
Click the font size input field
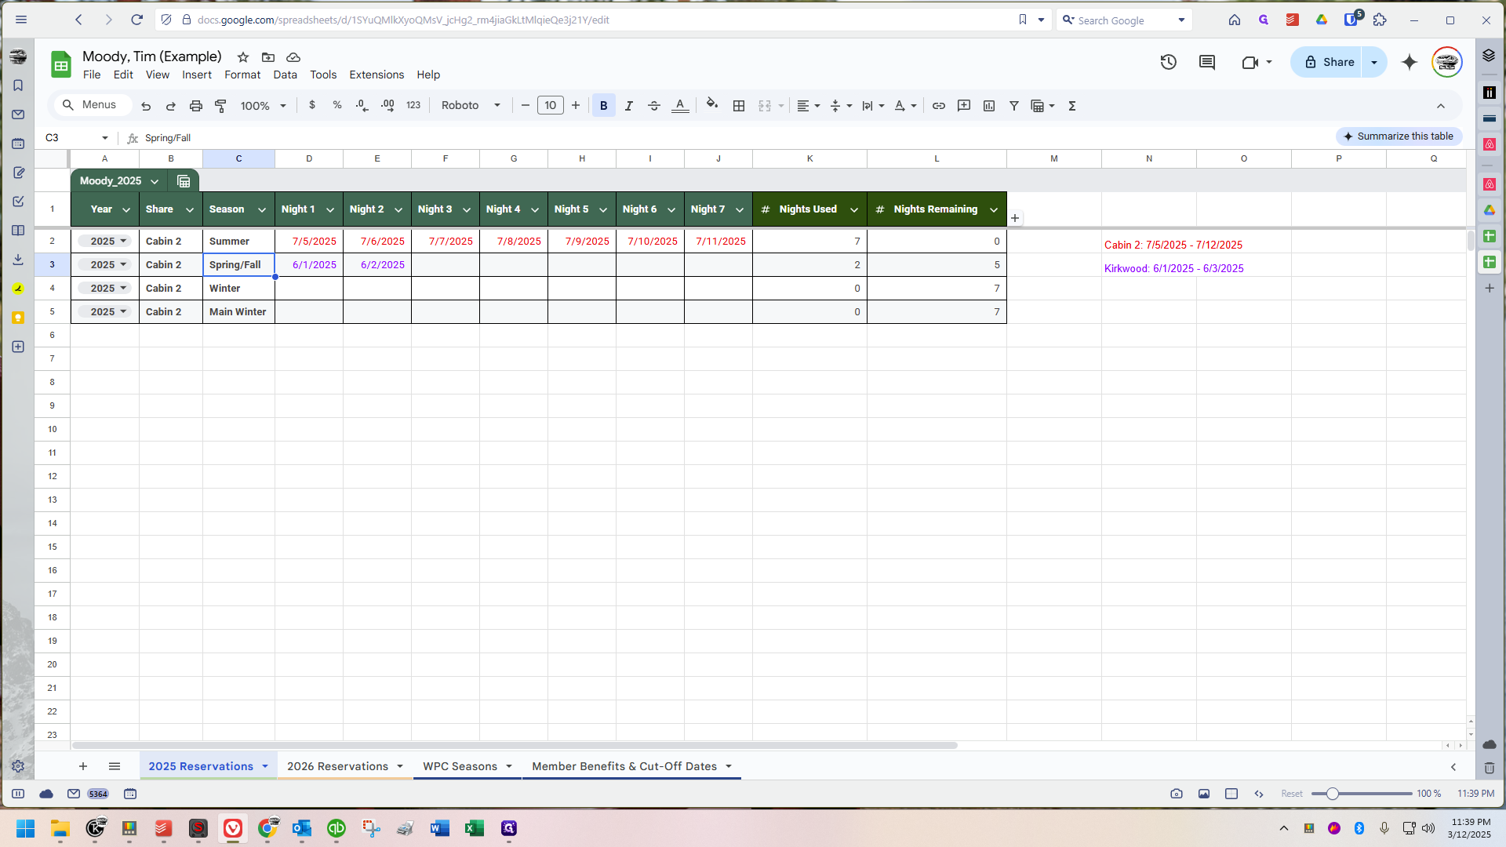click(551, 105)
